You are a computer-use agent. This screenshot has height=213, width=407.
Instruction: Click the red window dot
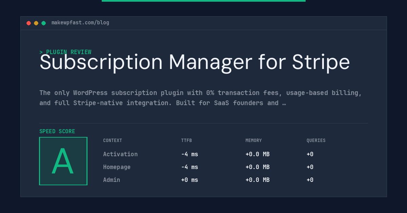click(28, 23)
